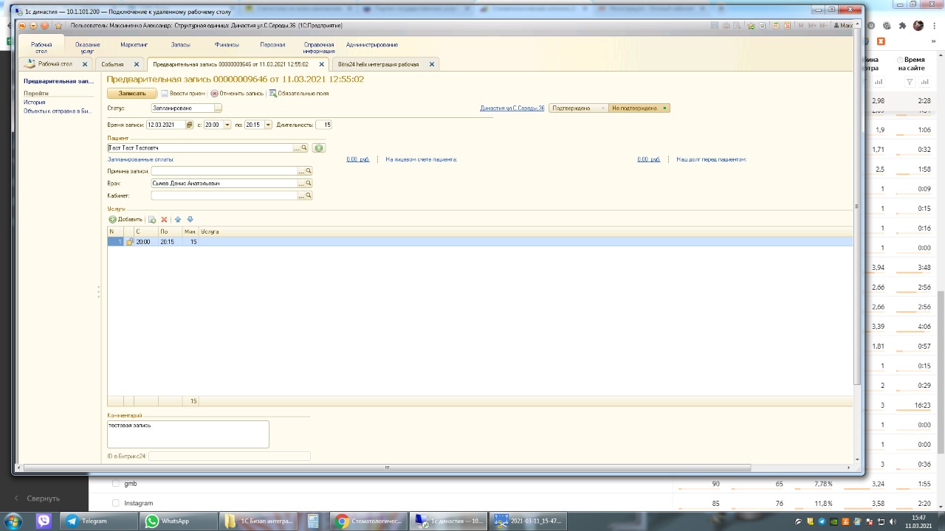Move service row down with blue arrow
The width and height of the screenshot is (945, 531).
click(x=190, y=220)
